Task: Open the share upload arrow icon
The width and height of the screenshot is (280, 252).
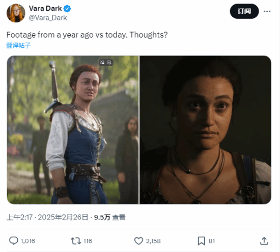Action: [264, 241]
